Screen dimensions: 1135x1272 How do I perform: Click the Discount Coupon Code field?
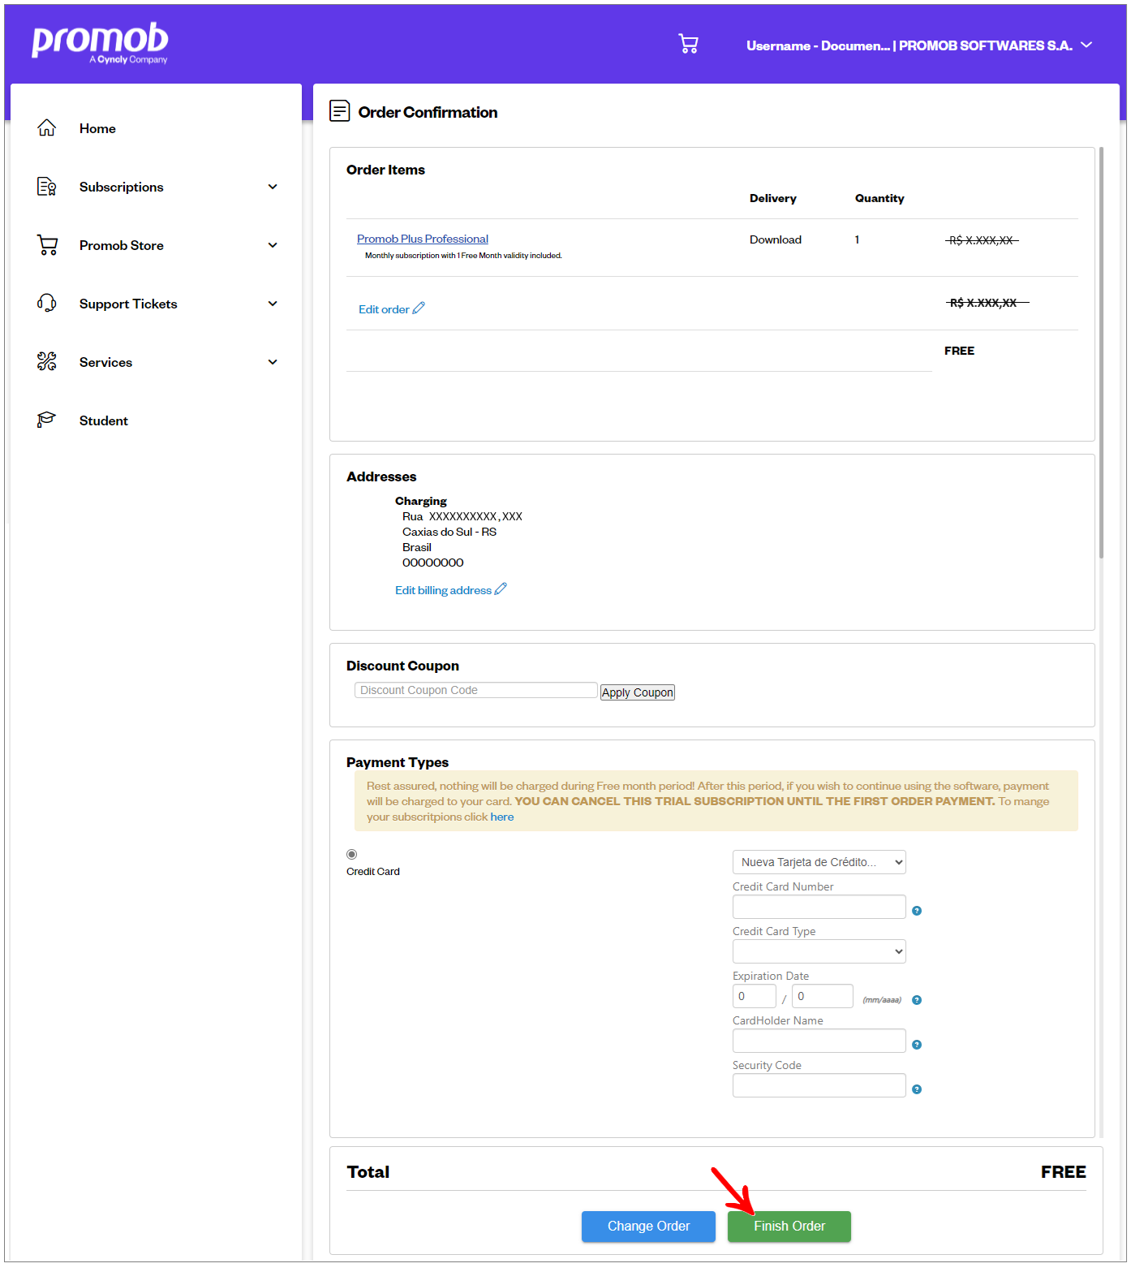click(475, 690)
